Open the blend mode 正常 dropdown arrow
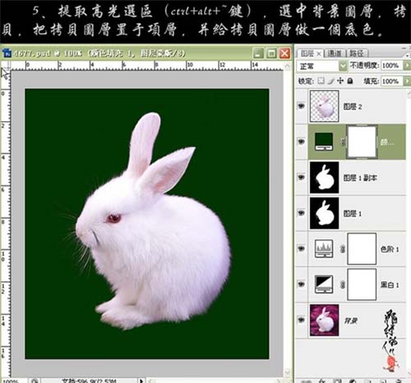Image resolution: width=411 pixels, height=383 pixels. click(343, 66)
